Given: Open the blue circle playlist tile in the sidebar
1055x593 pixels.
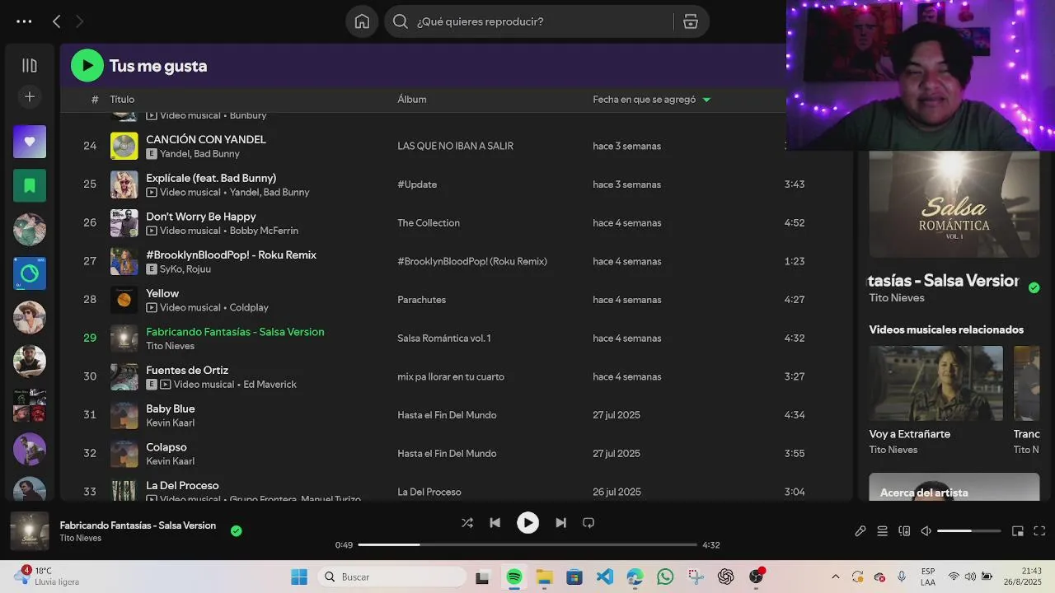Looking at the screenshot, I should [x=30, y=273].
